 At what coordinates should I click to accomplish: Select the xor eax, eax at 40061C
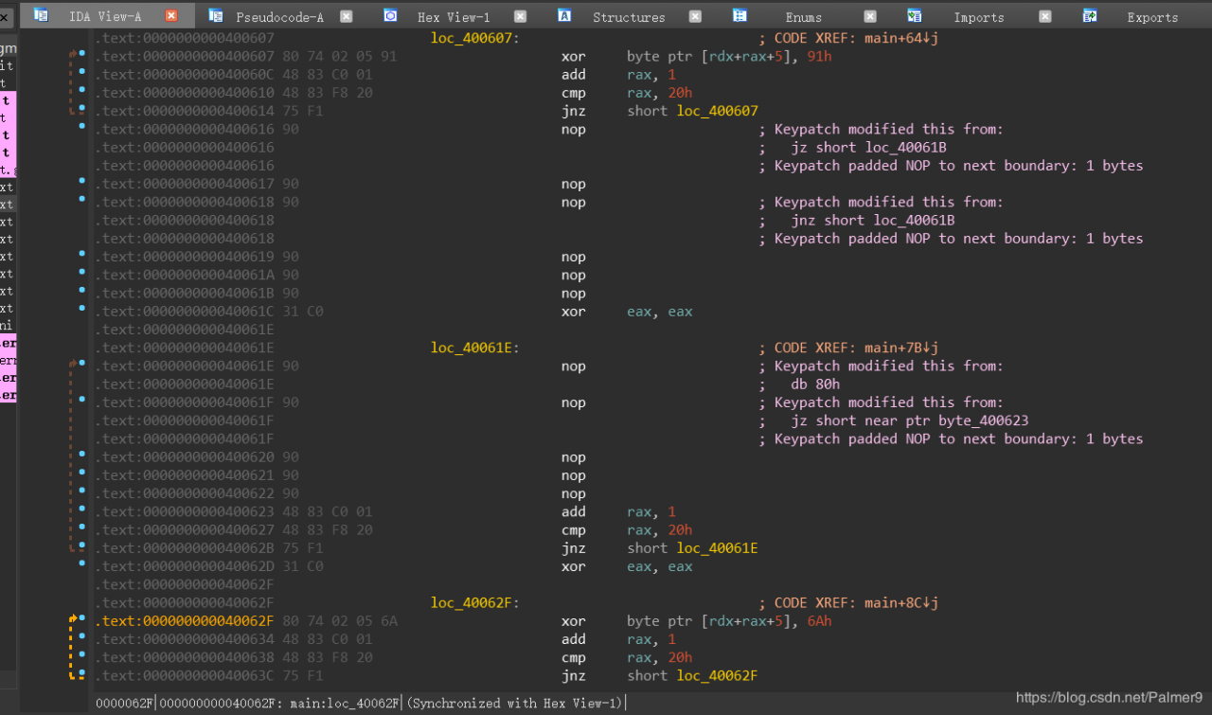click(x=626, y=312)
